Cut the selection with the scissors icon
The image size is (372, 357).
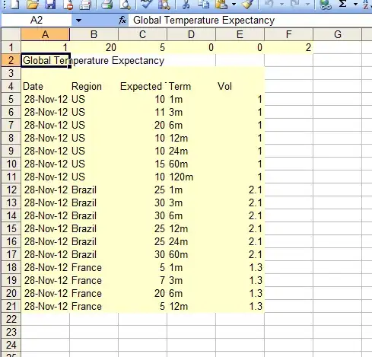(186, 4)
